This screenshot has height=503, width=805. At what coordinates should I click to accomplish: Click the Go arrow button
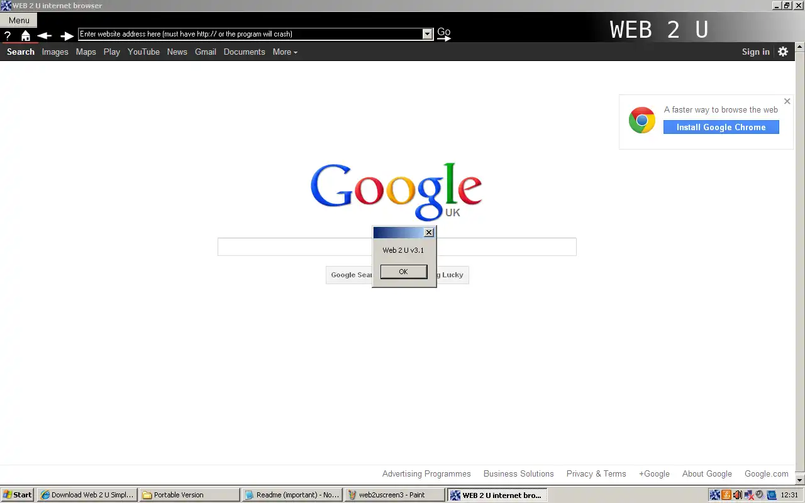pyautogui.click(x=444, y=34)
